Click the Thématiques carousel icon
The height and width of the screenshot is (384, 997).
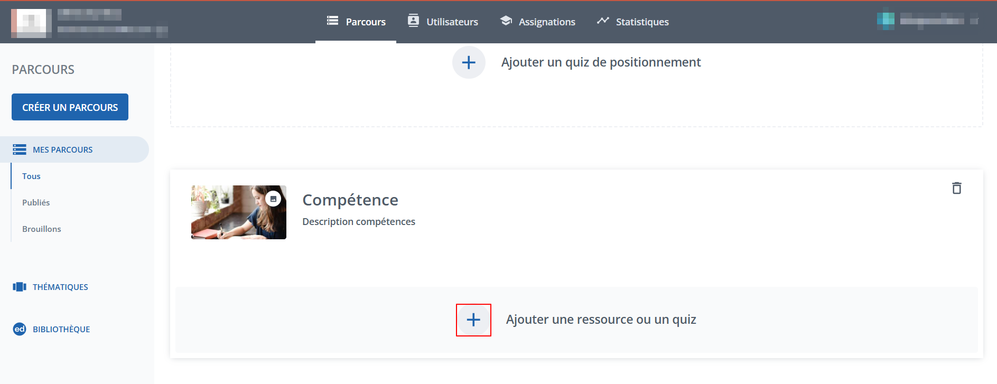[20, 287]
